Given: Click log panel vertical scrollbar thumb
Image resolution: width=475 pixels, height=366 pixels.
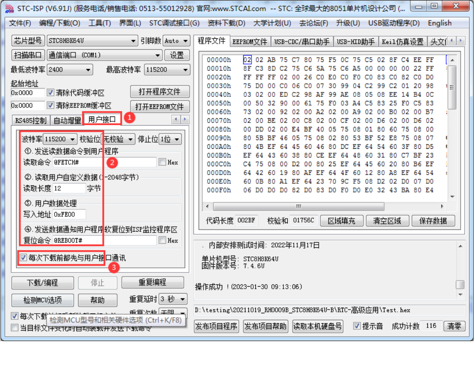Looking at the screenshot, I should (460, 284).
